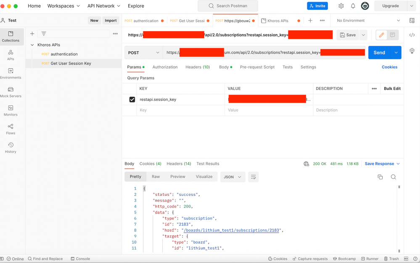
Task: Switch to response Test Results tab
Action: pyautogui.click(x=208, y=164)
